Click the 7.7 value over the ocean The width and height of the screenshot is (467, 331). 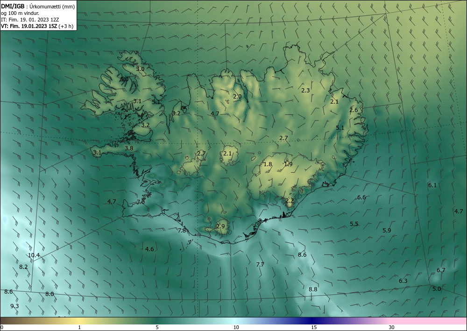coord(260,264)
